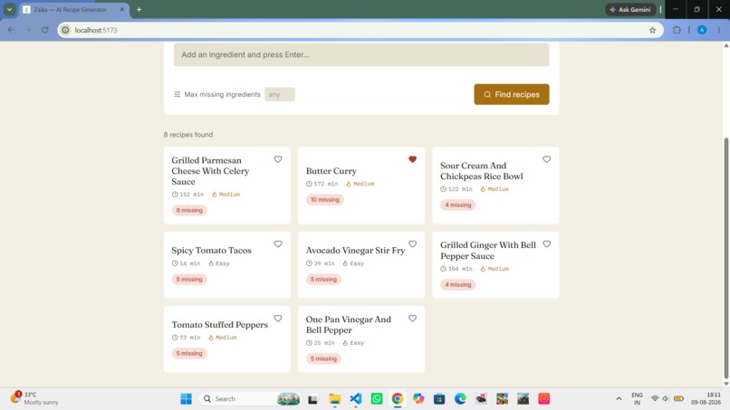
Task: Click the filter icon beside Max missing ingredients
Action: [178, 94]
